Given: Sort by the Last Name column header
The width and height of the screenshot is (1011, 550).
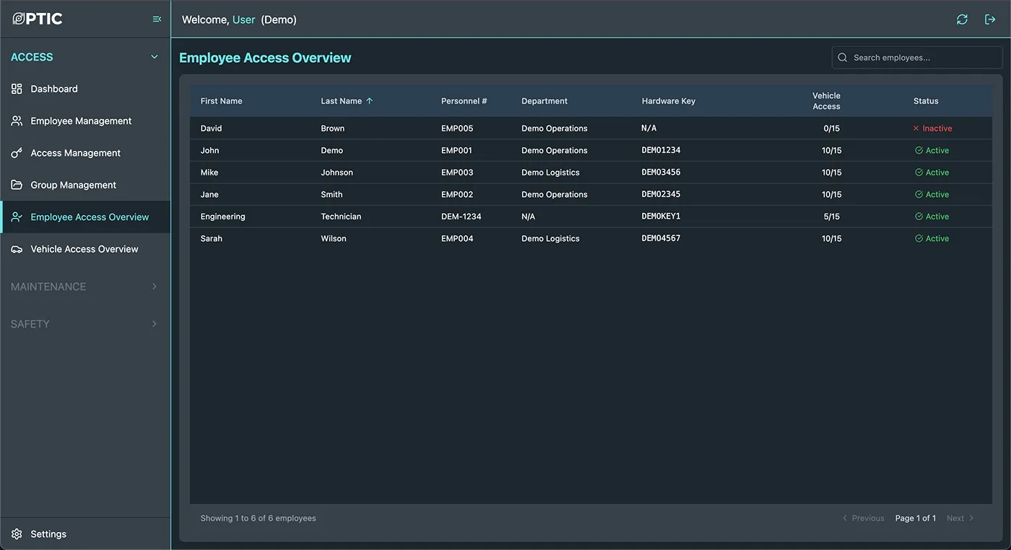Looking at the screenshot, I should pyautogui.click(x=342, y=101).
